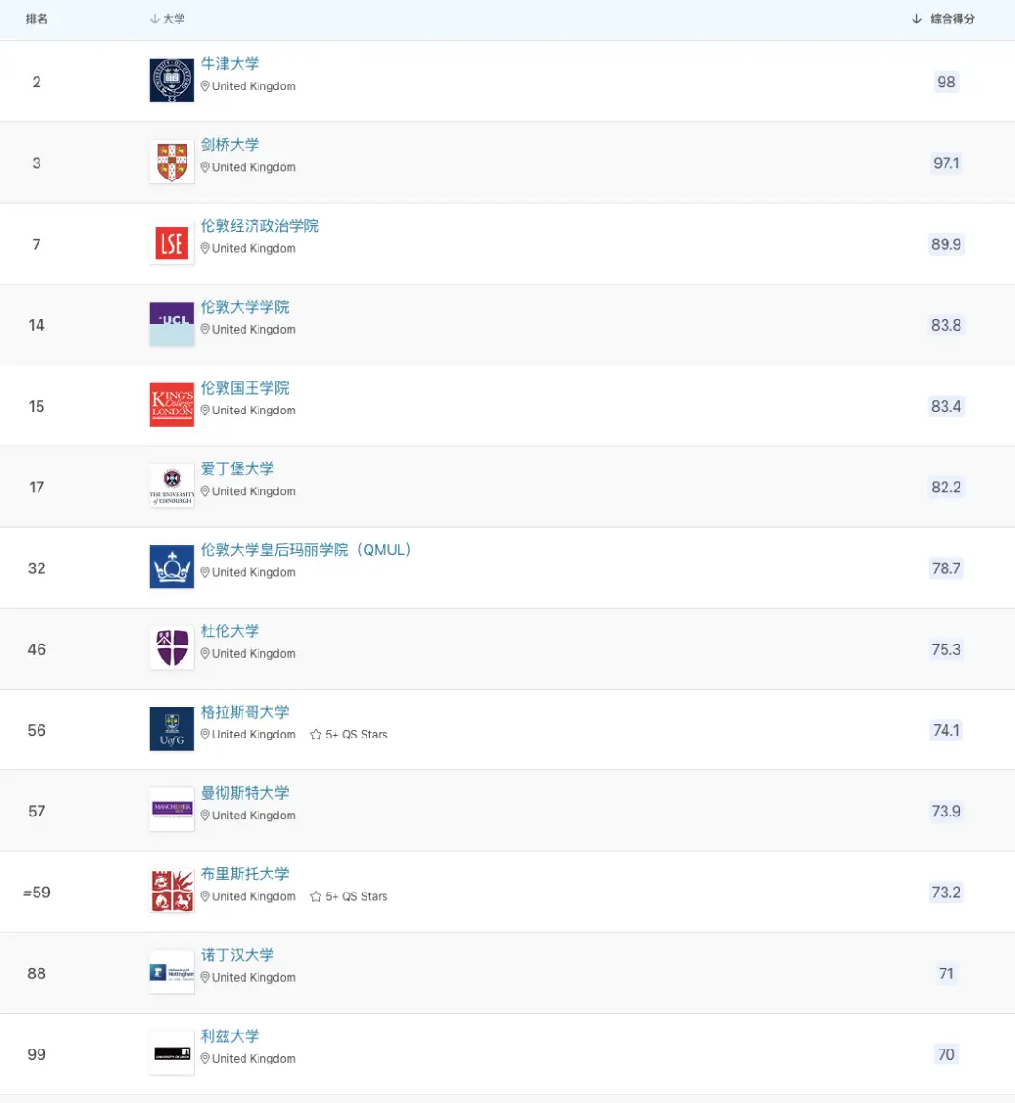Open the 爱丁堡大学 link

238,469
